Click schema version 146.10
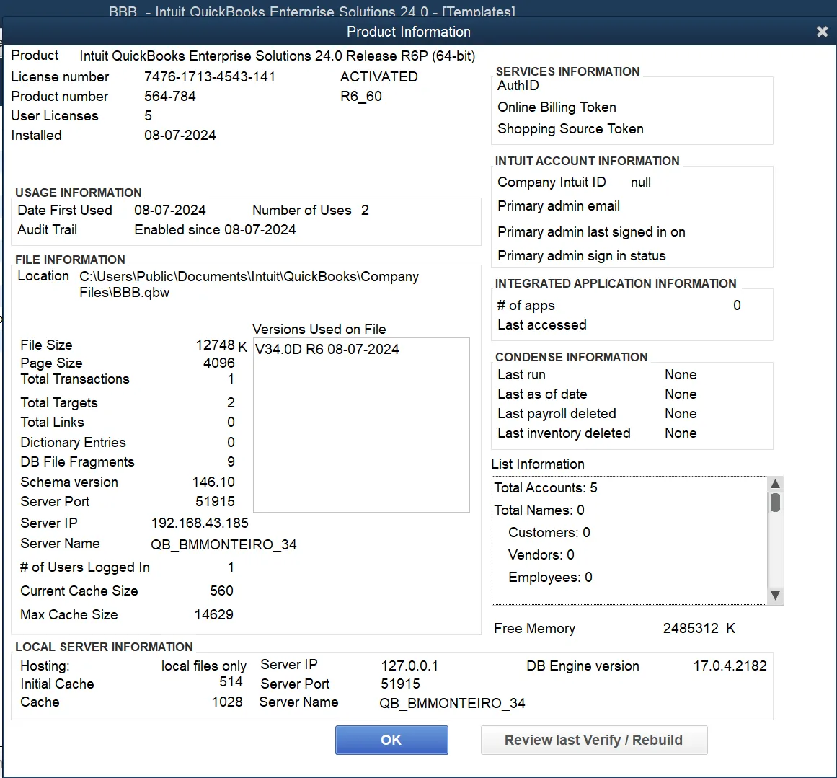 (x=213, y=482)
